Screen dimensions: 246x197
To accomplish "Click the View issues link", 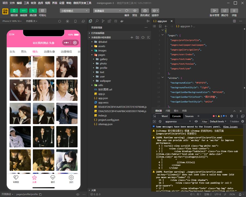I will click(230, 127).
